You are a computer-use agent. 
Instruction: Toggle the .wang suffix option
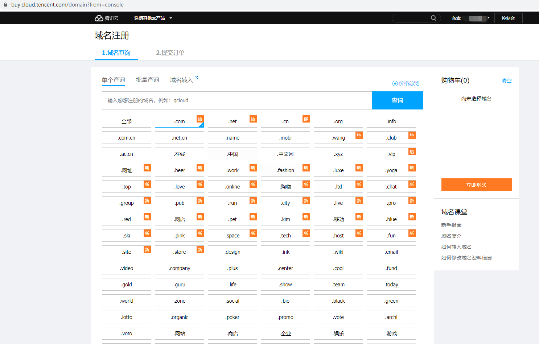(x=338, y=138)
